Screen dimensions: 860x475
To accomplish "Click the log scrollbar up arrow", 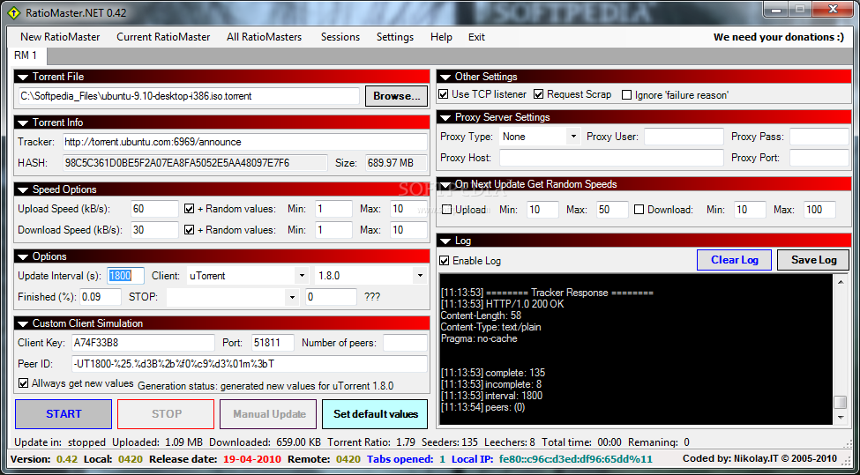I will [841, 282].
